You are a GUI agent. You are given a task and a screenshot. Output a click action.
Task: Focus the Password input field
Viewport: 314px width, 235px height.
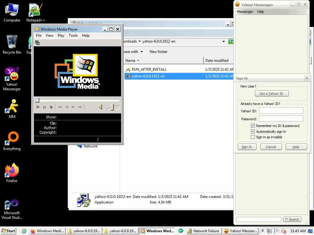(x=281, y=118)
